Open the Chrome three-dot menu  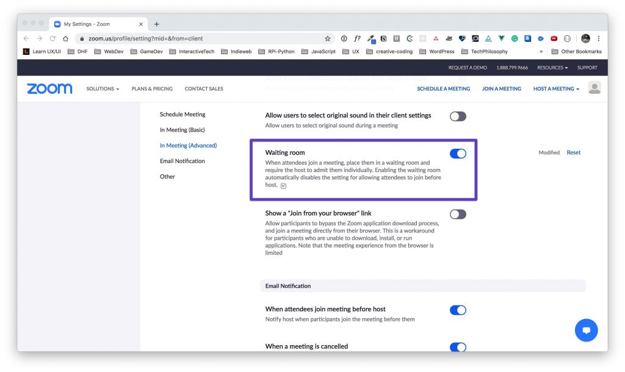click(x=599, y=38)
